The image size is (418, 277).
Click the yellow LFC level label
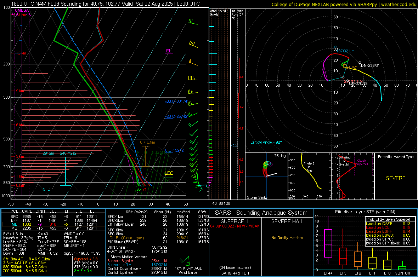tap(169, 173)
